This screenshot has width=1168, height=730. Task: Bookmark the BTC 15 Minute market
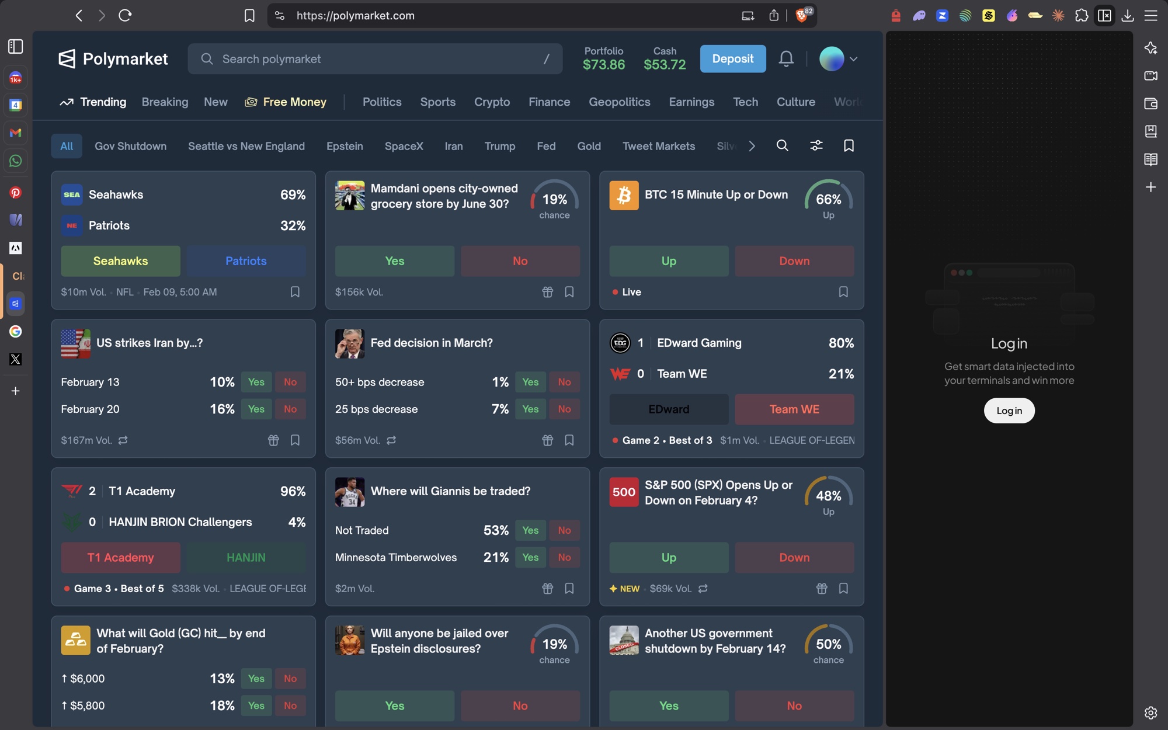(x=843, y=292)
